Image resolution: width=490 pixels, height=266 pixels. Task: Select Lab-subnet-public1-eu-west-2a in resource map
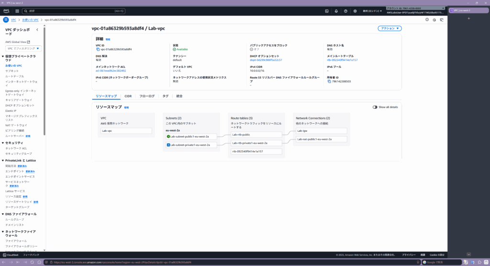(189, 136)
